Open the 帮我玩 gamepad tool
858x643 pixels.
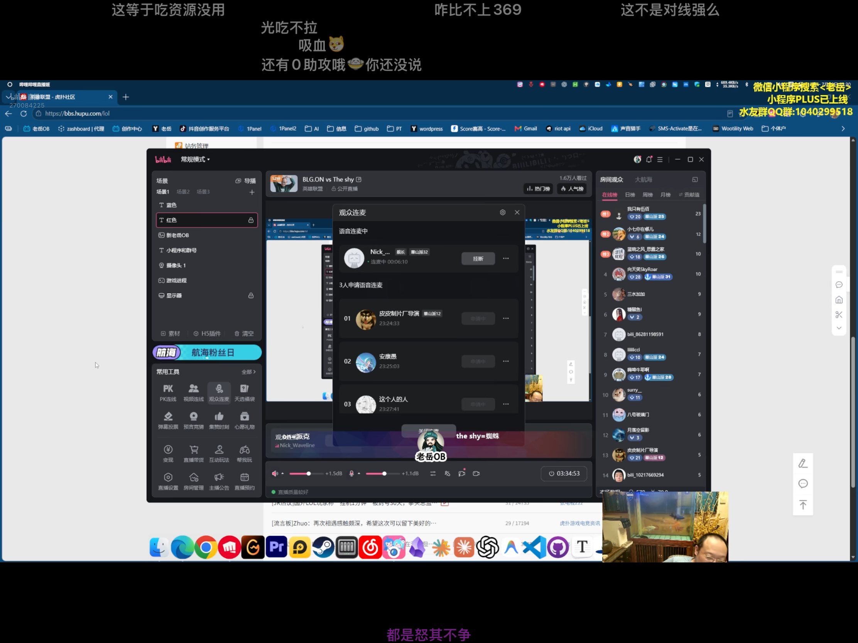pyautogui.click(x=244, y=453)
